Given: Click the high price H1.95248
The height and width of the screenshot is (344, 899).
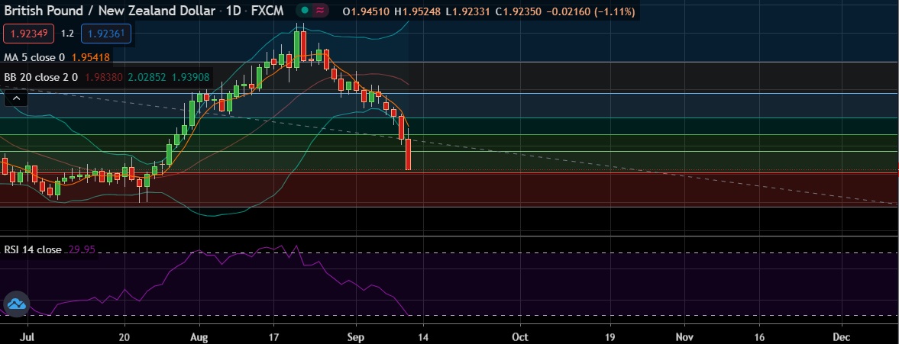Looking at the screenshot, I should (x=416, y=11).
